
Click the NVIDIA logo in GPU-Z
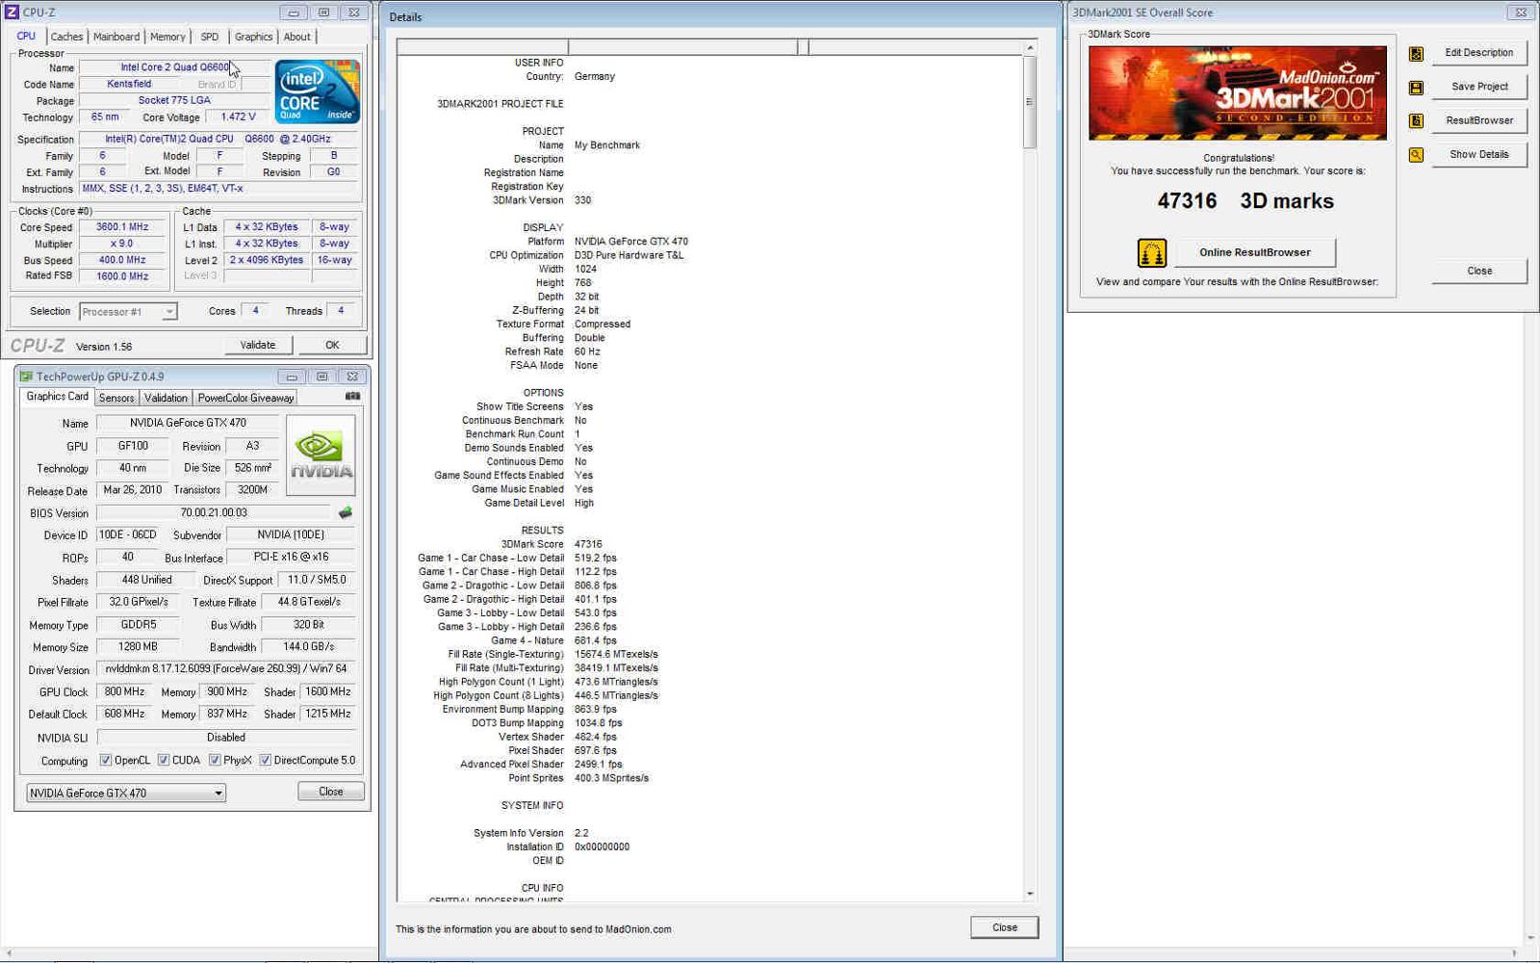321,455
